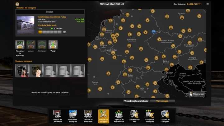Click the Viajar quick travel icon

[x=53, y=45]
